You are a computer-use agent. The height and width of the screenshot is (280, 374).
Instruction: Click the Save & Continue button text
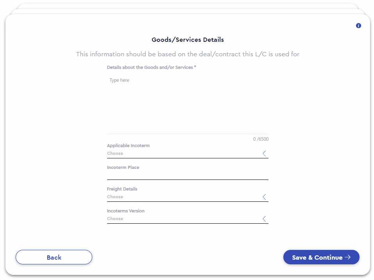[x=317, y=257]
